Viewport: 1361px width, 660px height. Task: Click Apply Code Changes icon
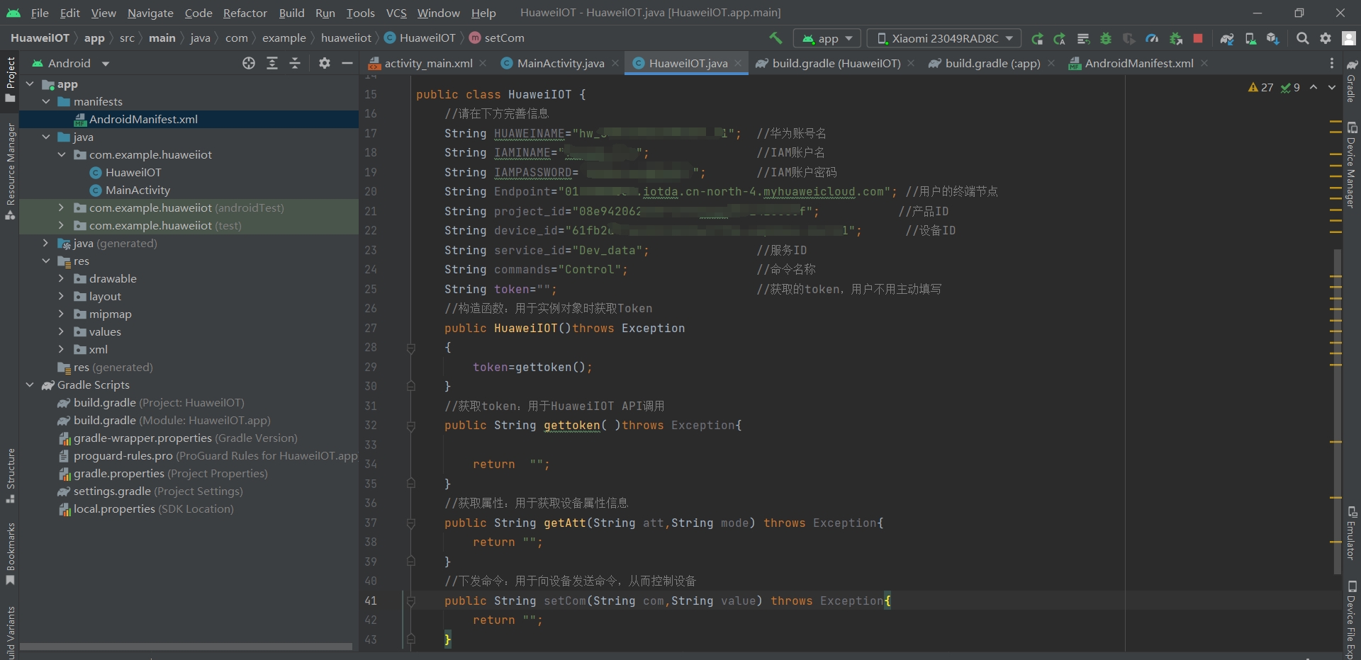pos(1083,38)
